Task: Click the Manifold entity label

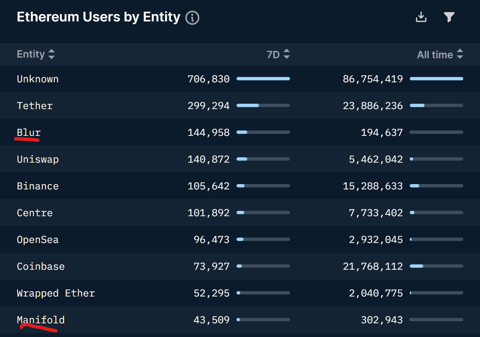Action: (x=40, y=320)
